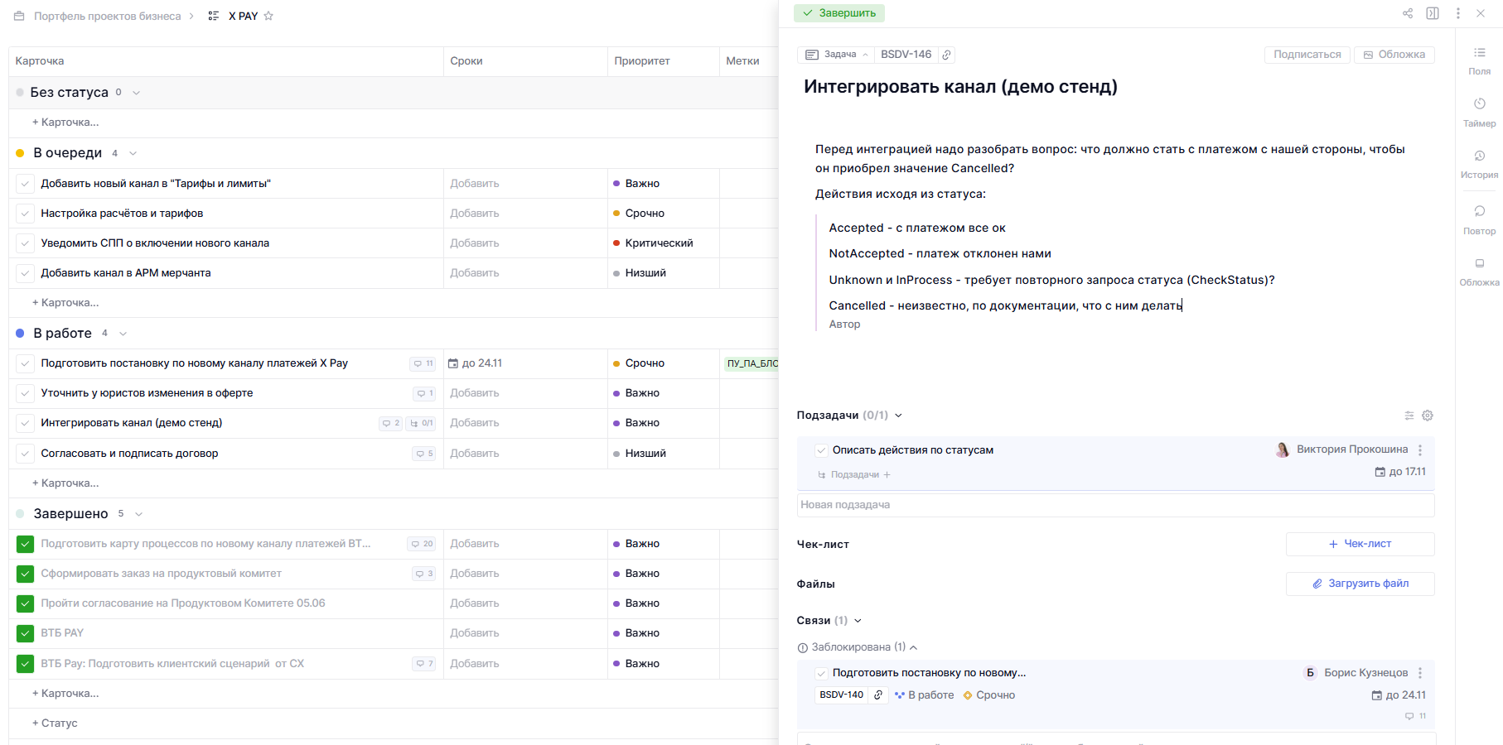The width and height of the screenshot is (1503, 745).
Task: Collapse the 'В работе' status group
Action: coord(123,334)
